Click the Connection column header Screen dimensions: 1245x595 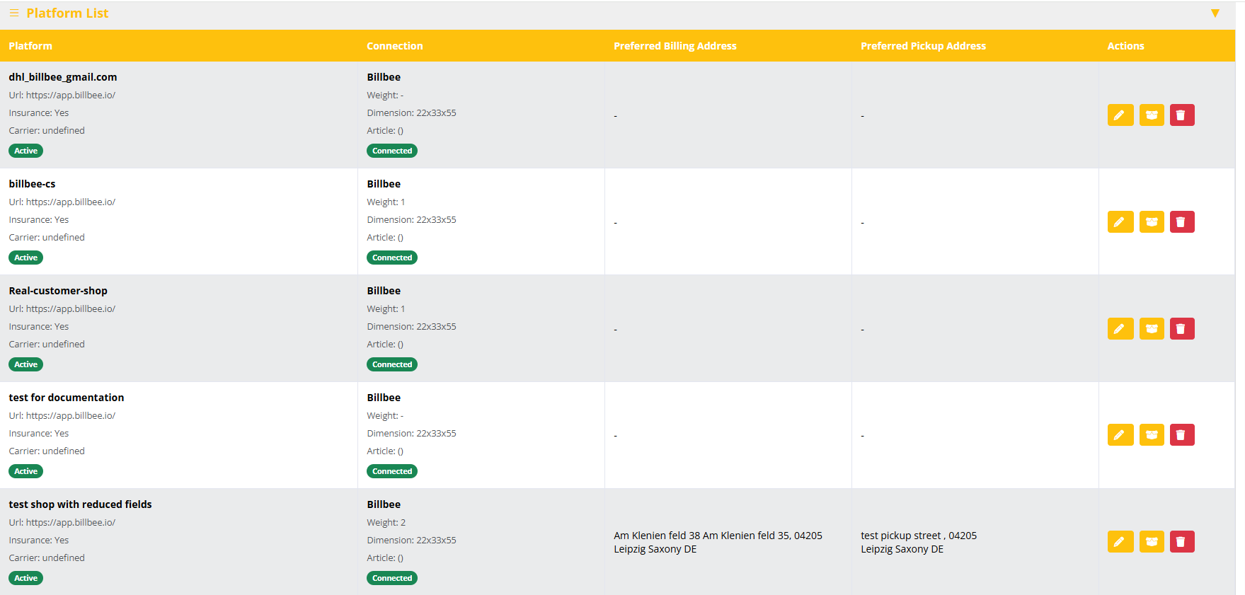(x=394, y=46)
